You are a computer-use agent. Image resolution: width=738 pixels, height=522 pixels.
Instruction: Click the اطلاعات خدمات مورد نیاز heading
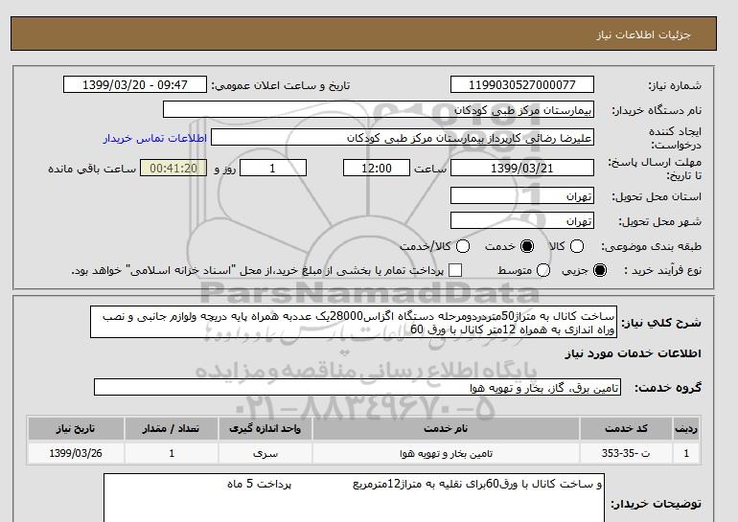[633, 353]
